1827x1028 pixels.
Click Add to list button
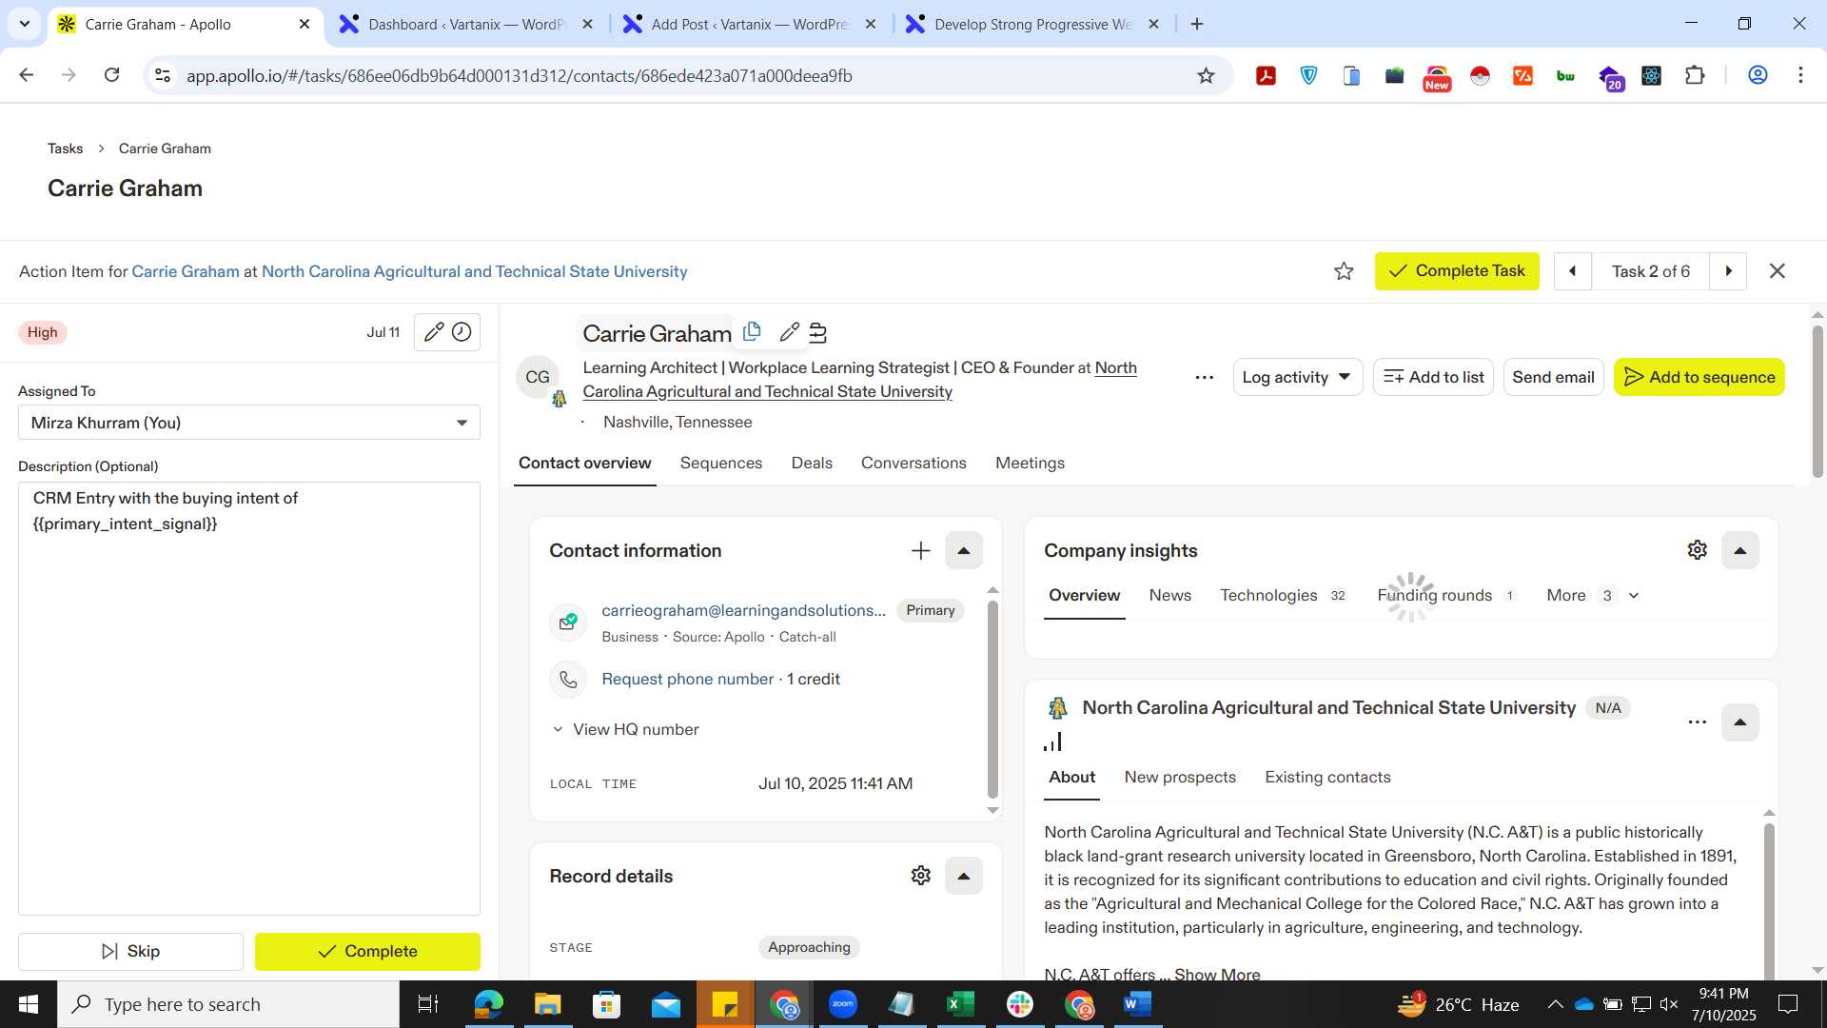[x=1433, y=377]
